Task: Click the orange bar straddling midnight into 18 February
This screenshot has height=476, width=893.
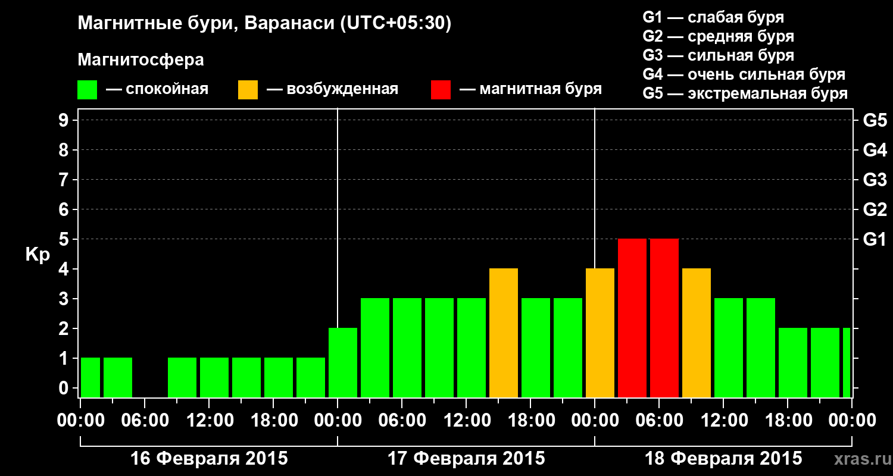Action: tap(600, 333)
